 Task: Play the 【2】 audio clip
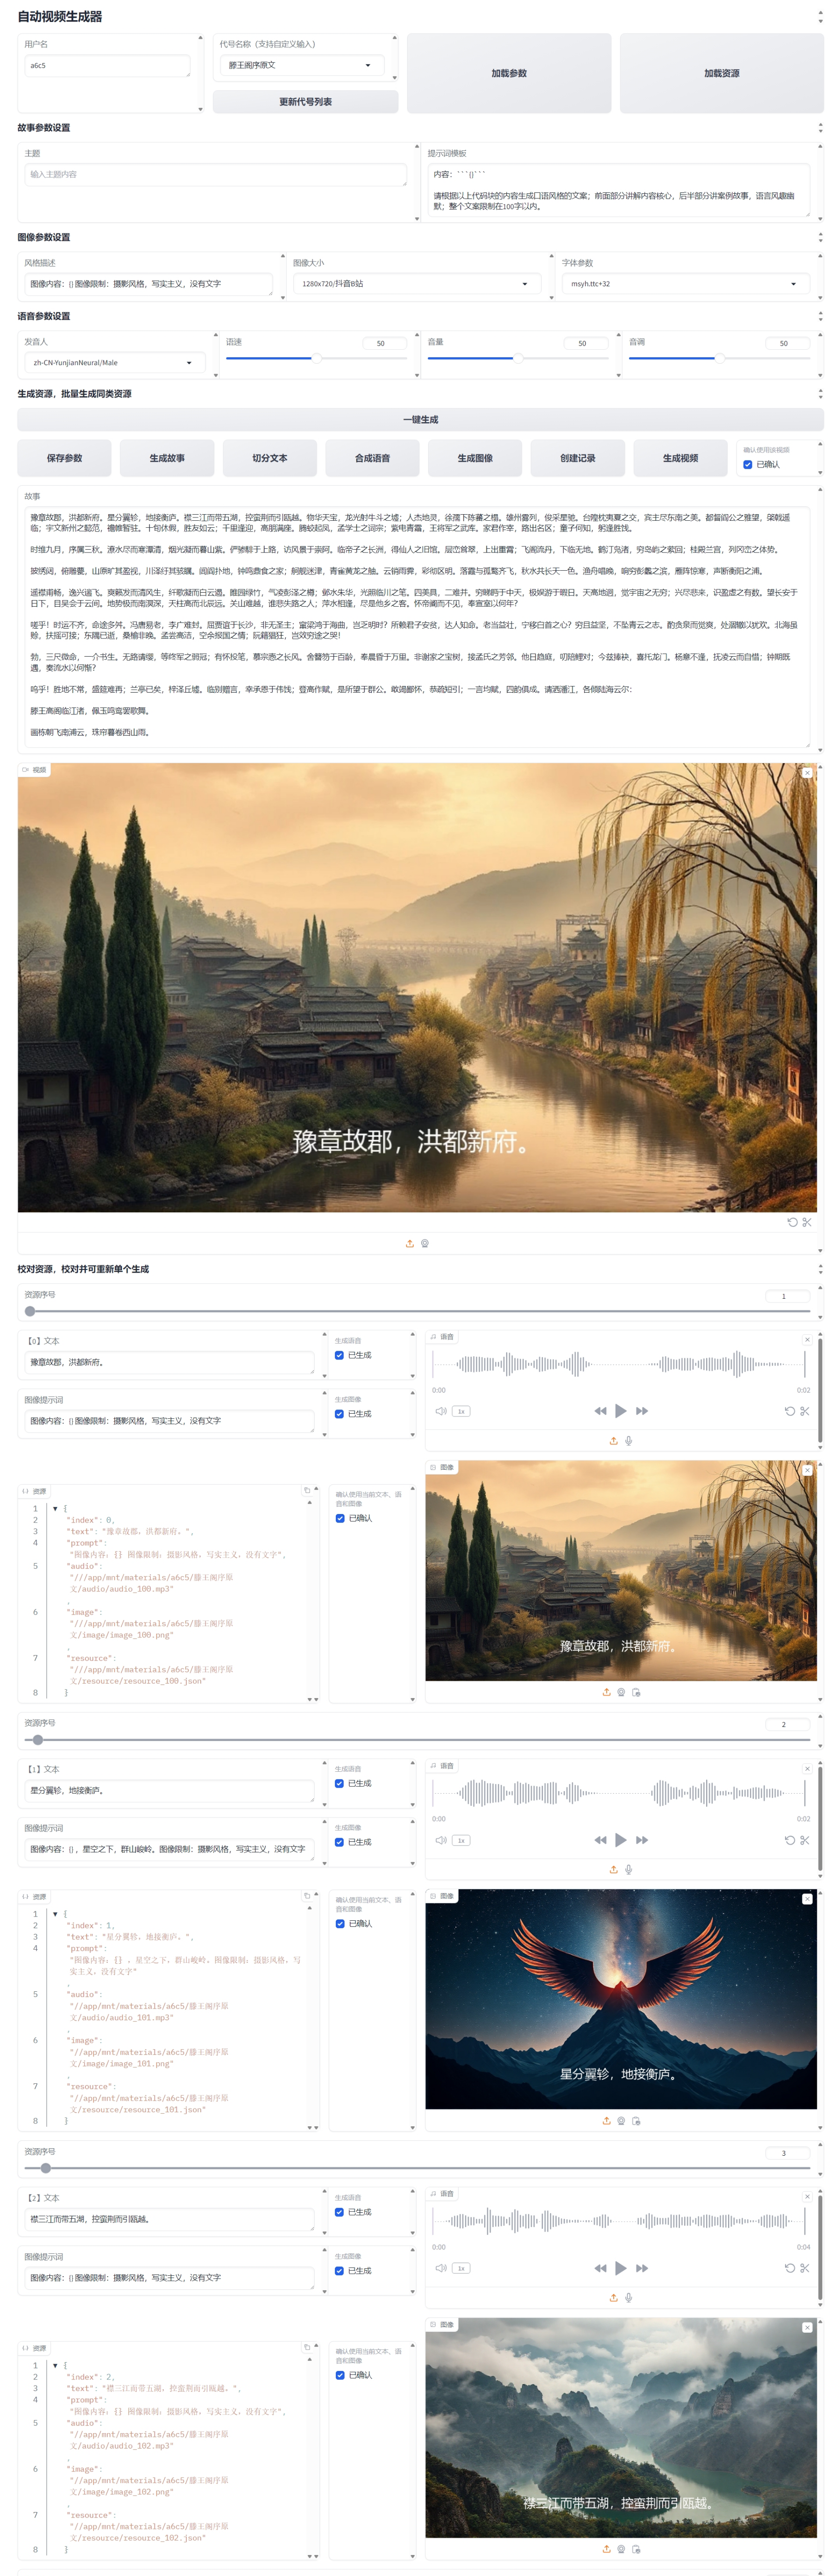point(620,2268)
